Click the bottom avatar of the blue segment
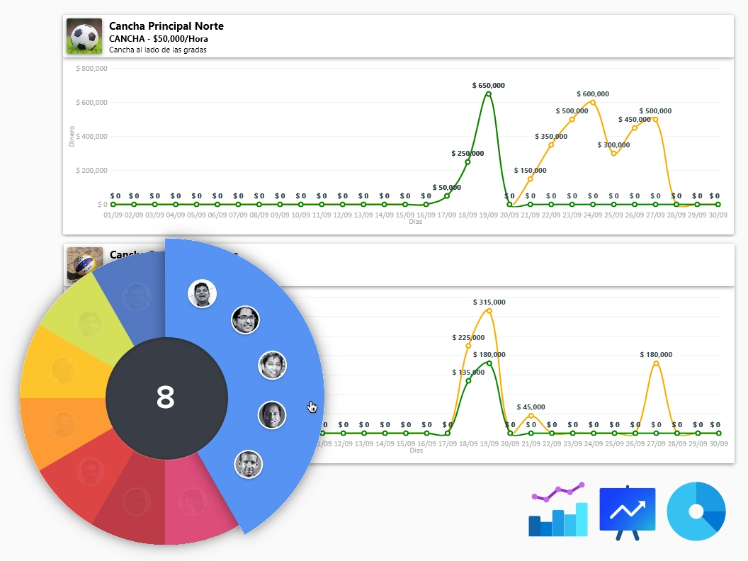The height and width of the screenshot is (561, 748). click(x=249, y=465)
